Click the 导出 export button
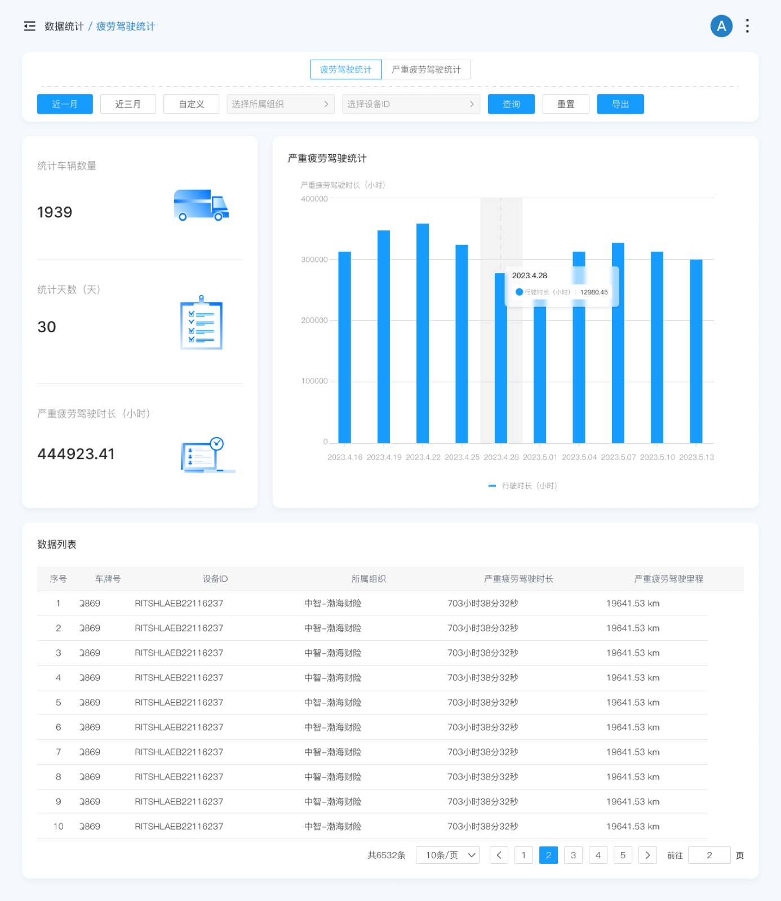 pyautogui.click(x=620, y=104)
